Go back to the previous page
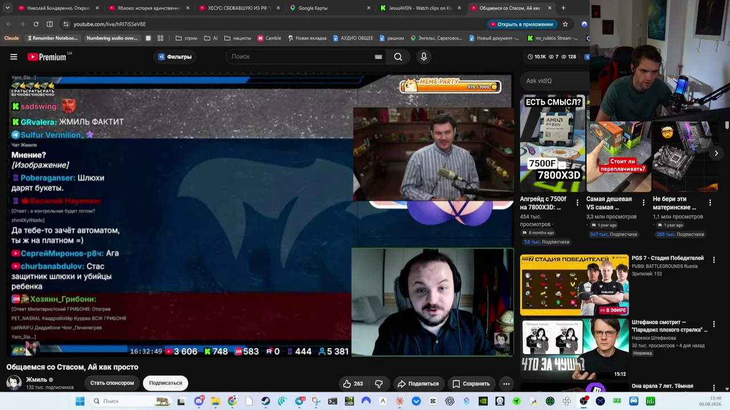 [x=9, y=24]
